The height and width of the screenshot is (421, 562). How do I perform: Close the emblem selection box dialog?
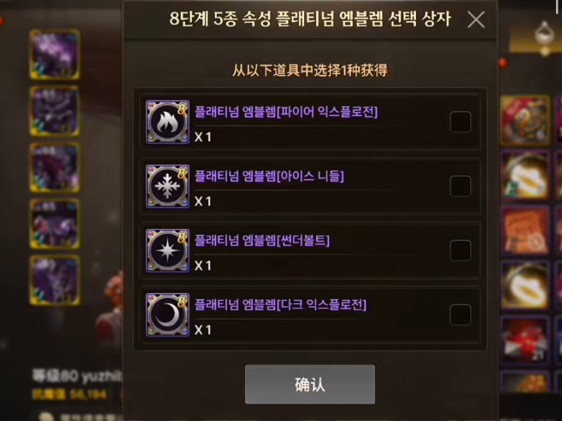[476, 20]
